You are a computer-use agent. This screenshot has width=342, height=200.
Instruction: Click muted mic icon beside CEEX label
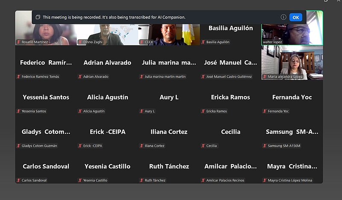click(x=142, y=42)
